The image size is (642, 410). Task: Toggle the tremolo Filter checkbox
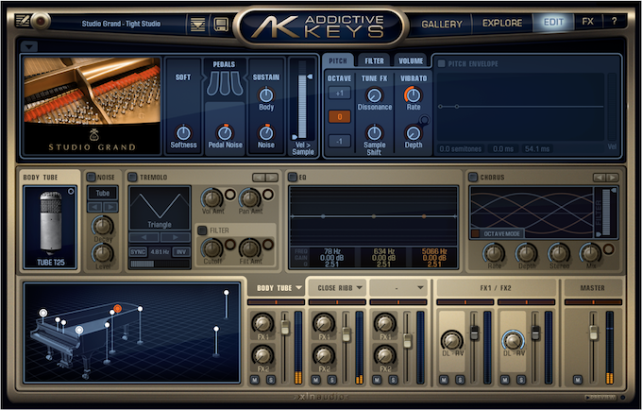(x=202, y=231)
